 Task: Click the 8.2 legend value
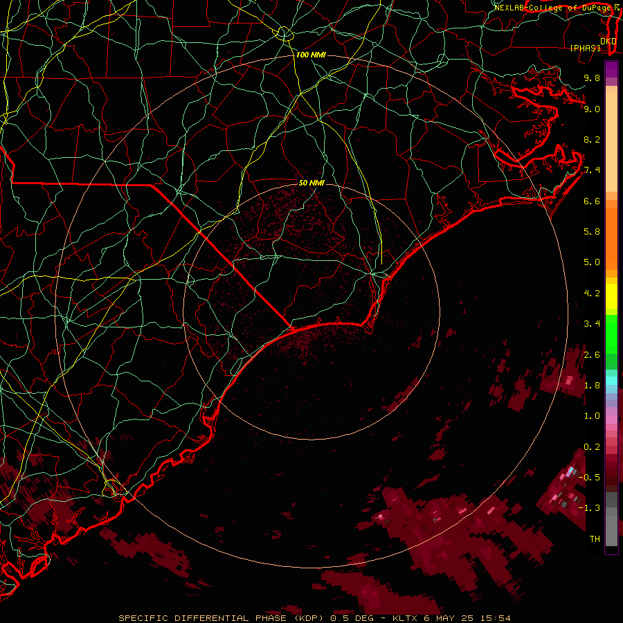tap(592, 139)
